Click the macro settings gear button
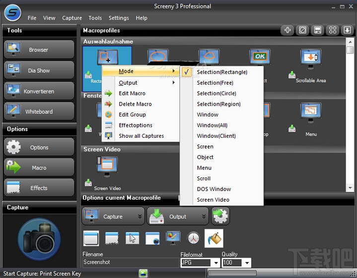Image resolution: width=357 pixels, height=278 pixels. point(220,216)
